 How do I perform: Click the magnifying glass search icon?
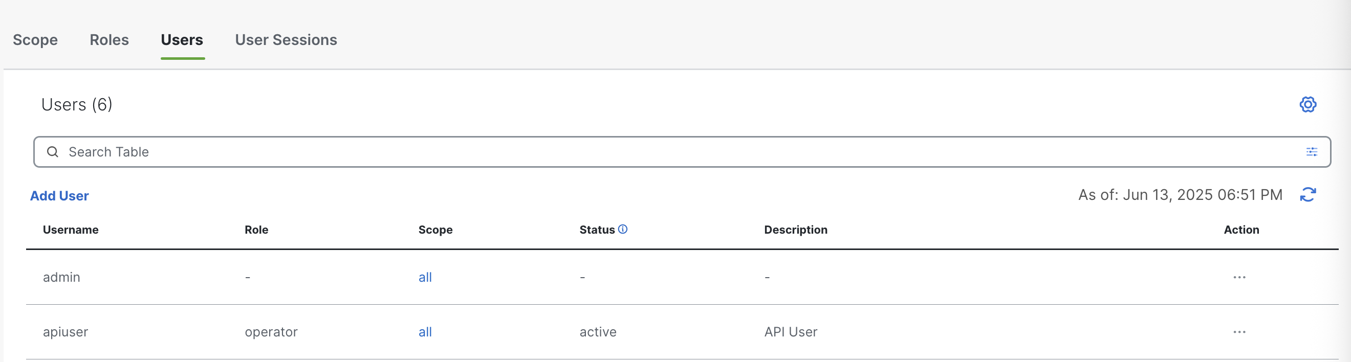tap(52, 152)
